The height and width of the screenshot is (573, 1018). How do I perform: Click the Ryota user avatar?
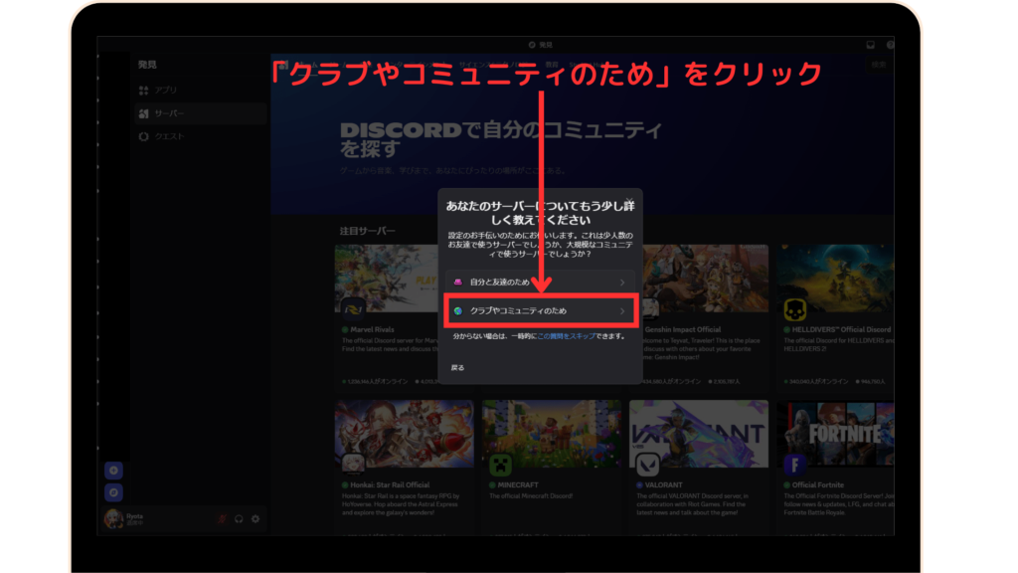[113, 518]
